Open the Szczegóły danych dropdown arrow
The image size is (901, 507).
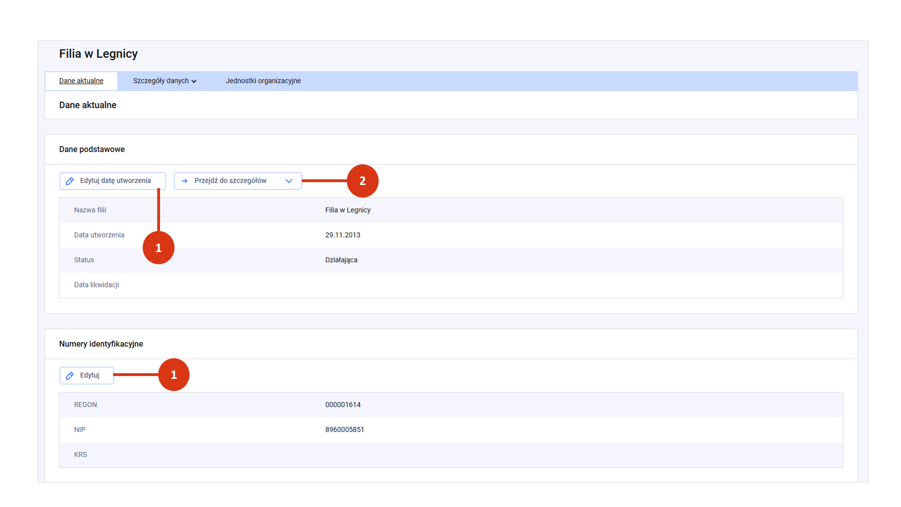point(194,82)
